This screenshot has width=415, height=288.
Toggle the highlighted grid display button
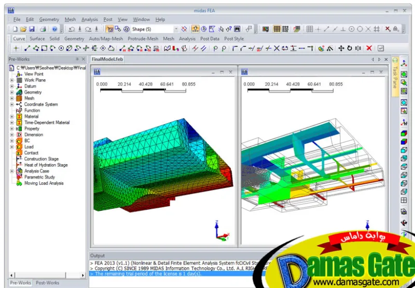point(277,29)
